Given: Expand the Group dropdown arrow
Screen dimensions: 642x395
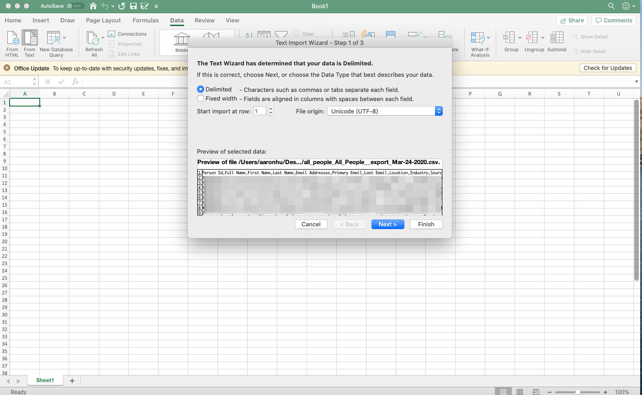Looking at the screenshot, I should [x=520, y=38].
